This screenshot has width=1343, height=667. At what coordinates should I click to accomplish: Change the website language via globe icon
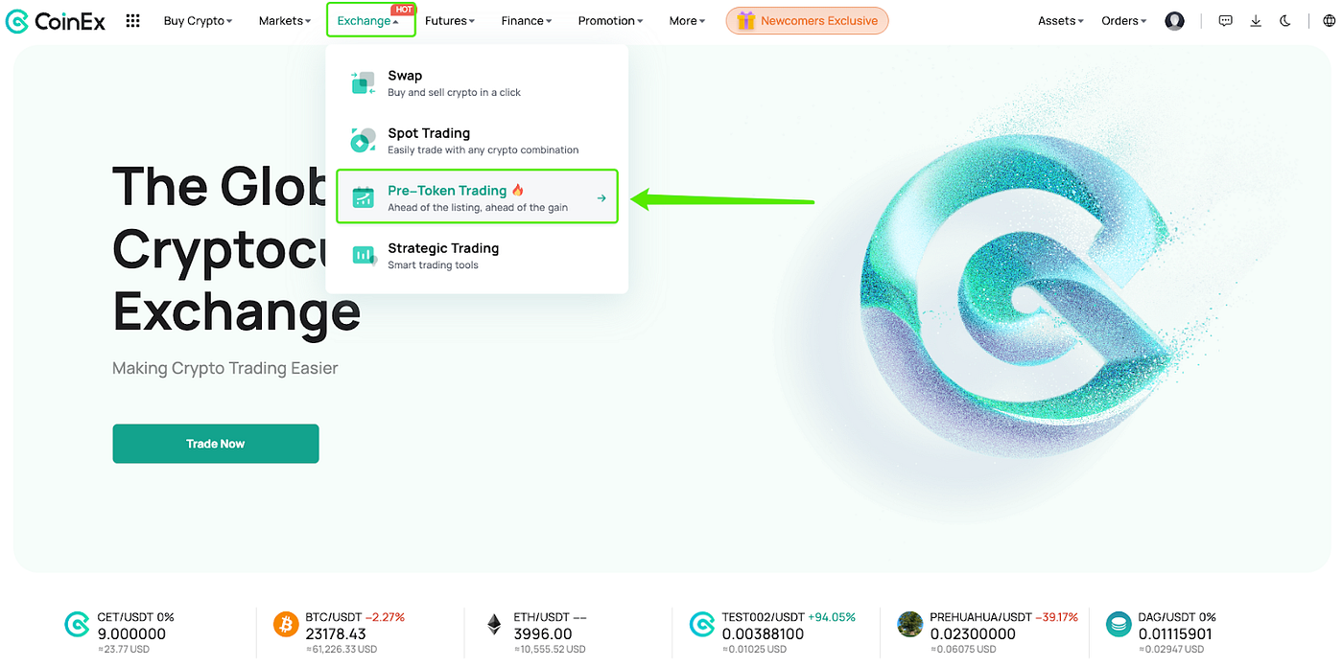1330,19
